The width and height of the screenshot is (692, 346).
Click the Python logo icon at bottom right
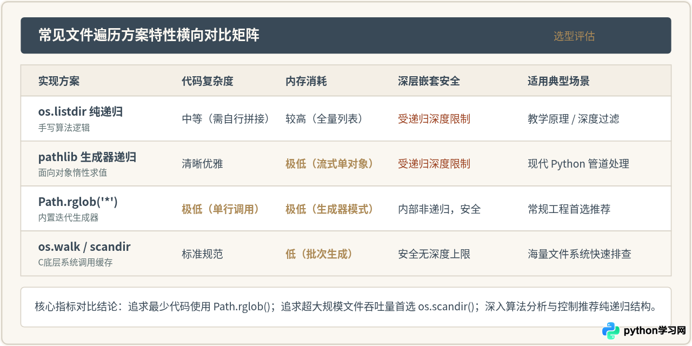coord(611,330)
